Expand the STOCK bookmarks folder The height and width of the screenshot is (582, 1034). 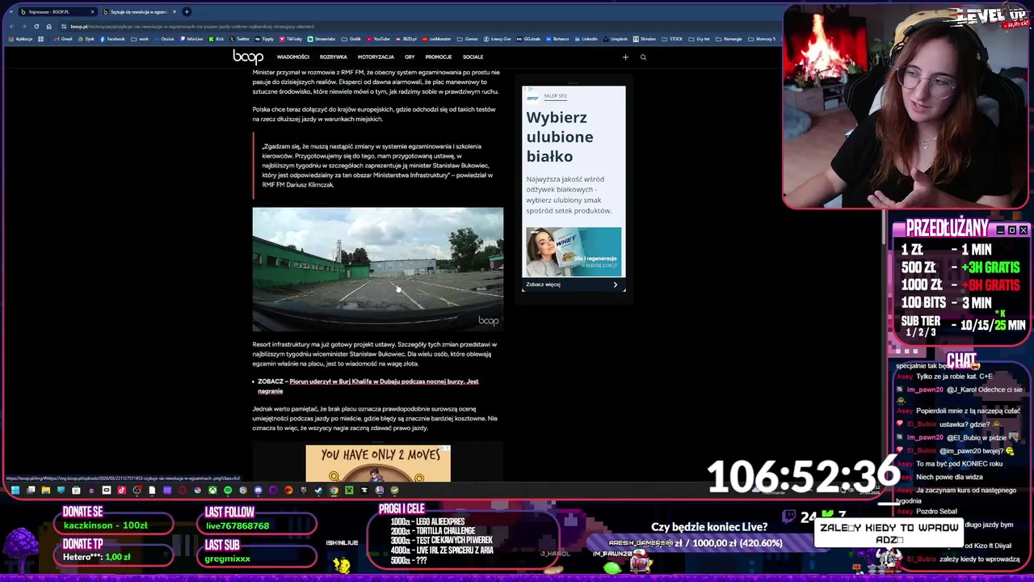point(672,39)
